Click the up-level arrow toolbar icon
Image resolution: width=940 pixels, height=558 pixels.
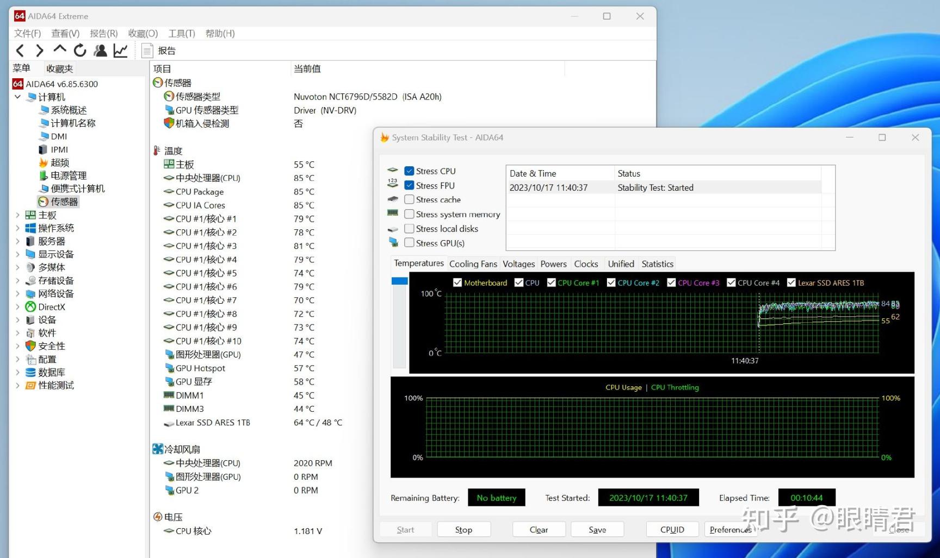tap(60, 49)
